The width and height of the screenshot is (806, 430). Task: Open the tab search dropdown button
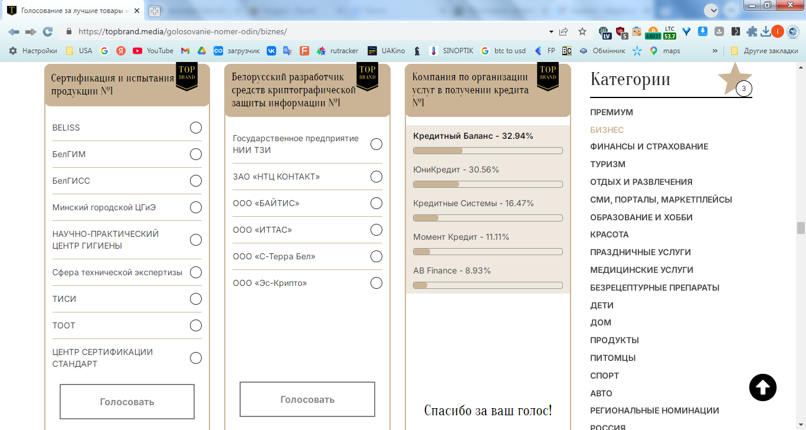pos(712,10)
